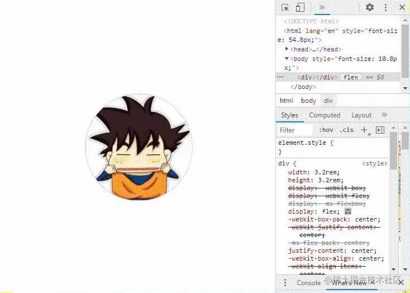Click the display: -webkit-box struck declaration
Image resolution: width=410 pixels, height=293 pixels.
click(x=327, y=188)
